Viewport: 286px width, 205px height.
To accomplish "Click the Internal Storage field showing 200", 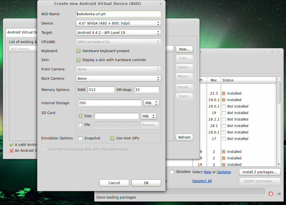I will (110, 103).
